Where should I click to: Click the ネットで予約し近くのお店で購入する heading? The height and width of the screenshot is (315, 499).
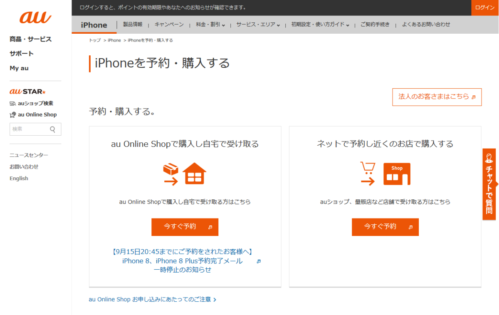(385, 144)
